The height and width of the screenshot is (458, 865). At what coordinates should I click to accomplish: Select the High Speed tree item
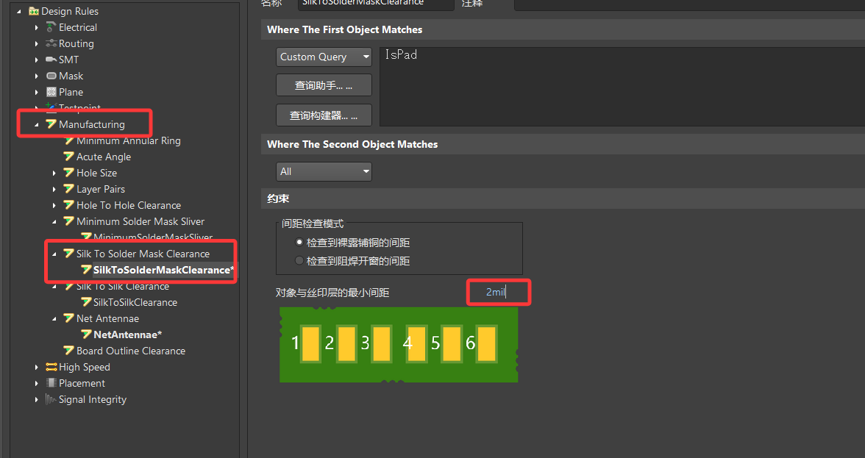point(85,367)
